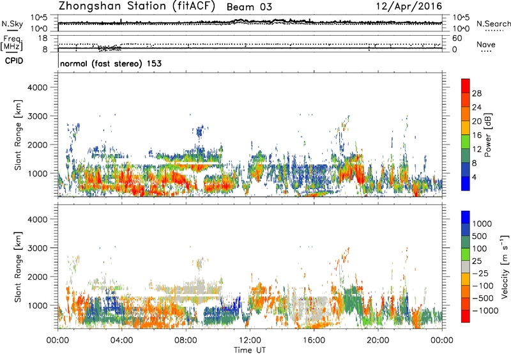The image size is (511, 354).
Task: Click the 'Nave' legend label
Action: [x=486, y=44]
